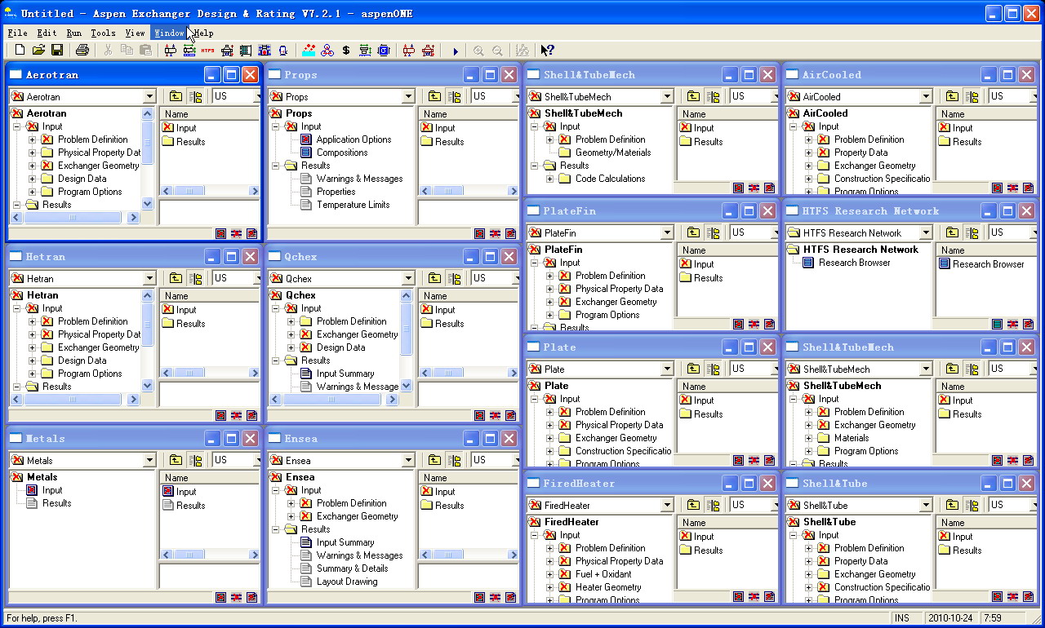Toggle the tree view button in the Metals window

(x=195, y=460)
